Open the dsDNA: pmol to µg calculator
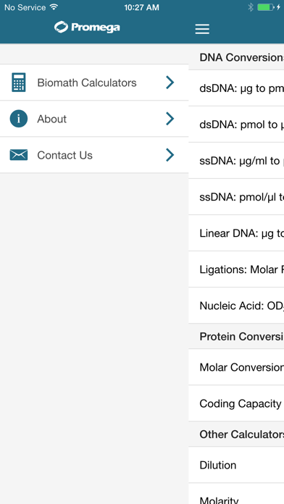This screenshot has width=284, height=504. (236, 125)
